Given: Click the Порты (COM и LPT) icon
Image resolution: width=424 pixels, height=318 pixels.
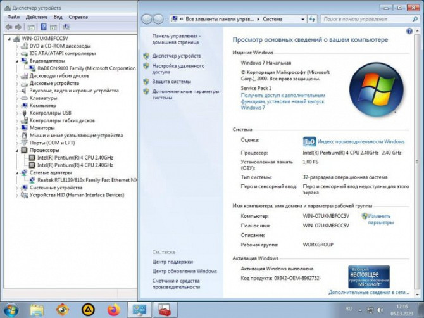Looking at the screenshot, I should [x=24, y=143].
